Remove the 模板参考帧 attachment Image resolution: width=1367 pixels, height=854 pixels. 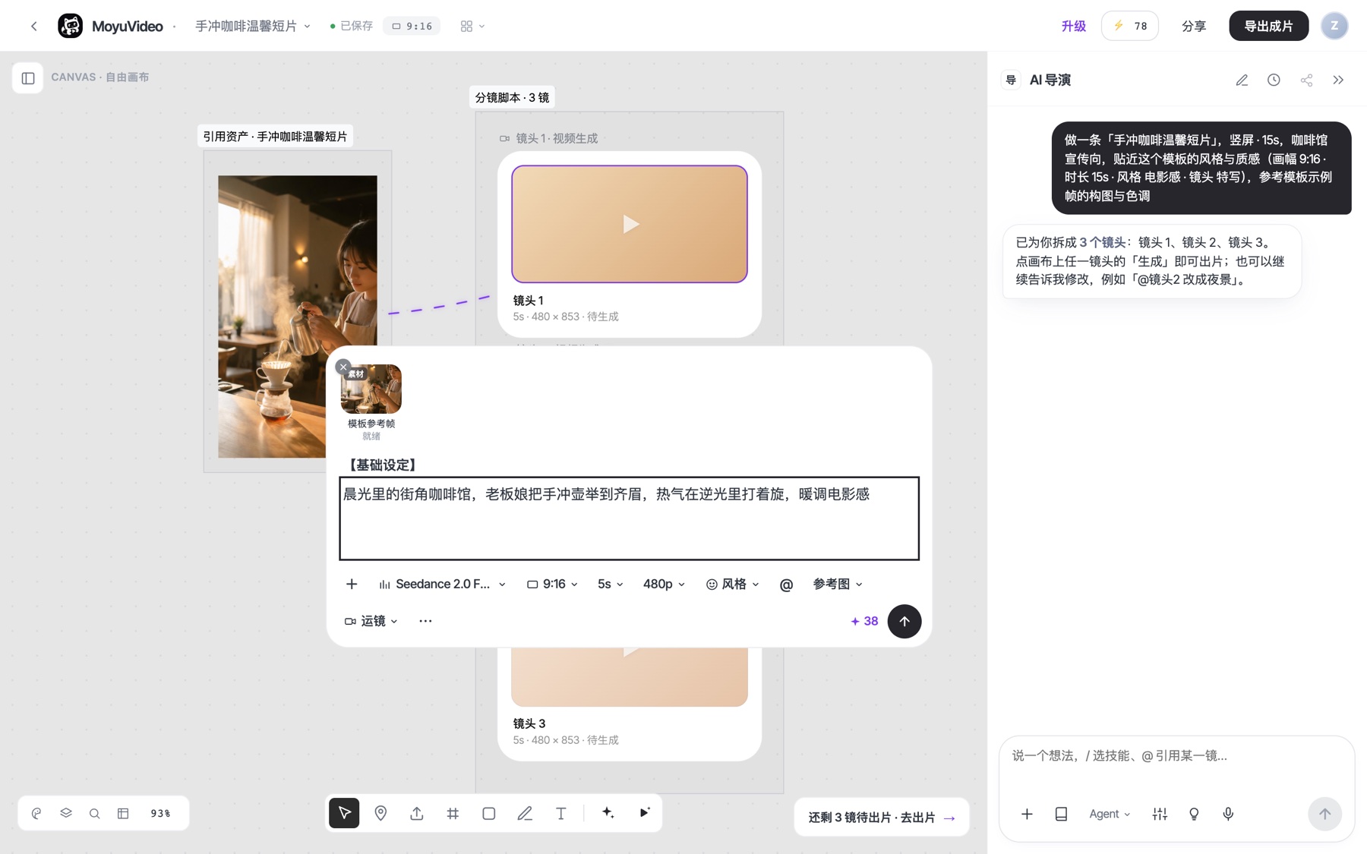(343, 367)
